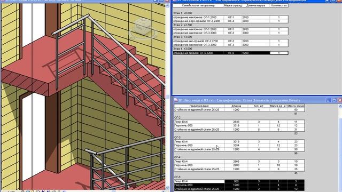
Task: Click the '2400' length cell
Action: (x=255, y=21)
